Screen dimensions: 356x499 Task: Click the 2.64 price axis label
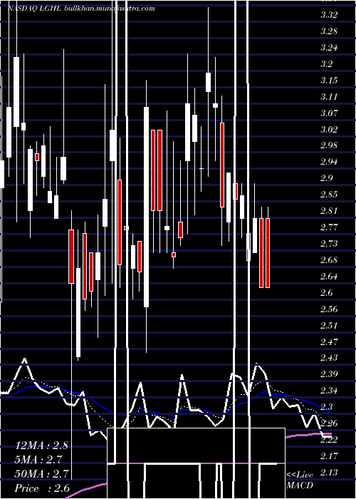329,277
